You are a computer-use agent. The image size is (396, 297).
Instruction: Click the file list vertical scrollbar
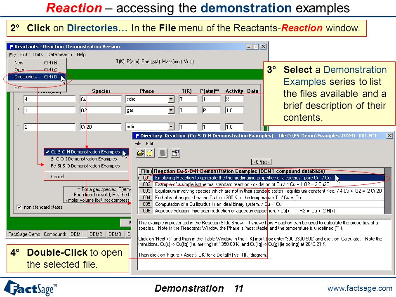pyautogui.click(x=388, y=191)
